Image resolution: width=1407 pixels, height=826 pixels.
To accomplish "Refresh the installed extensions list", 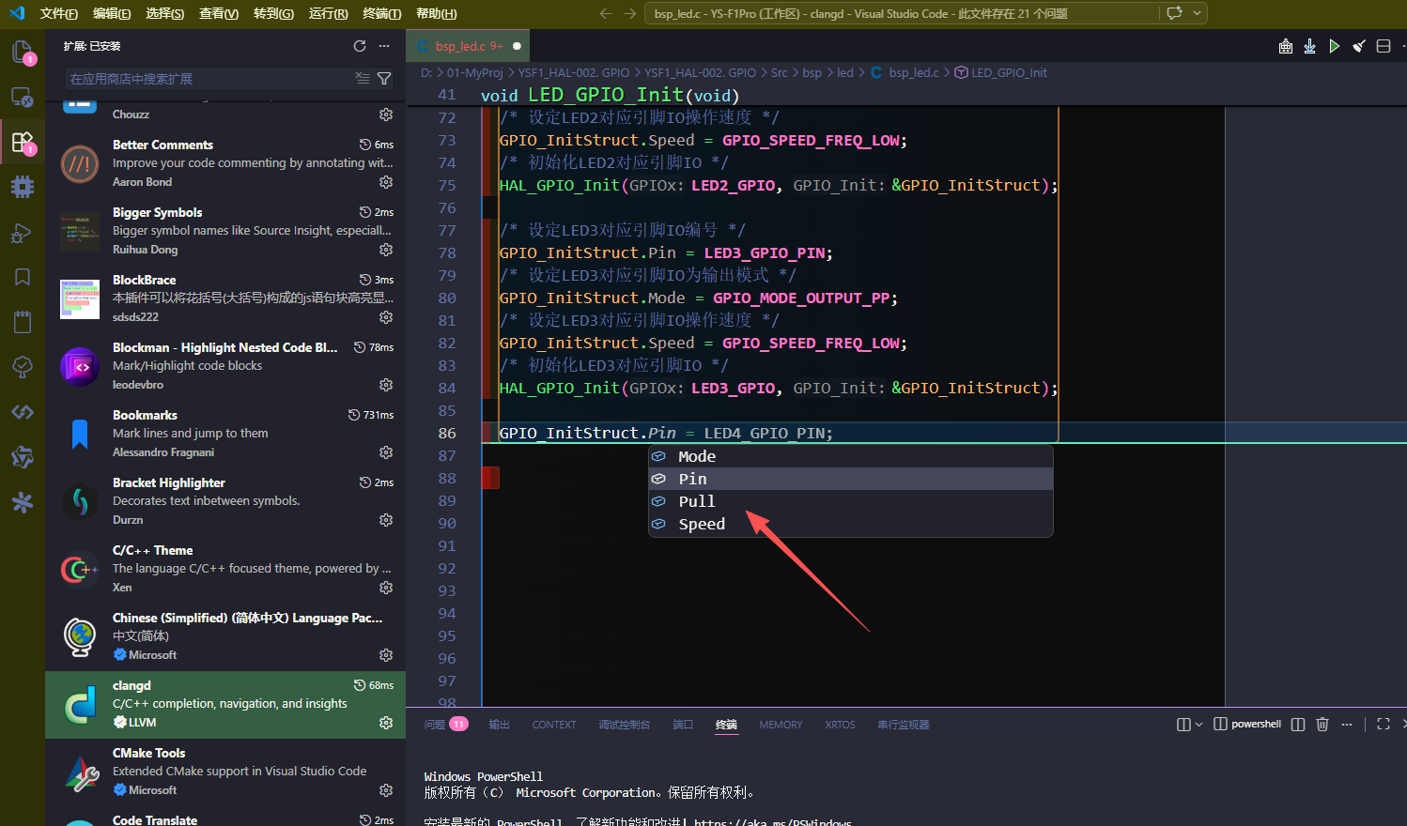I will click(360, 46).
